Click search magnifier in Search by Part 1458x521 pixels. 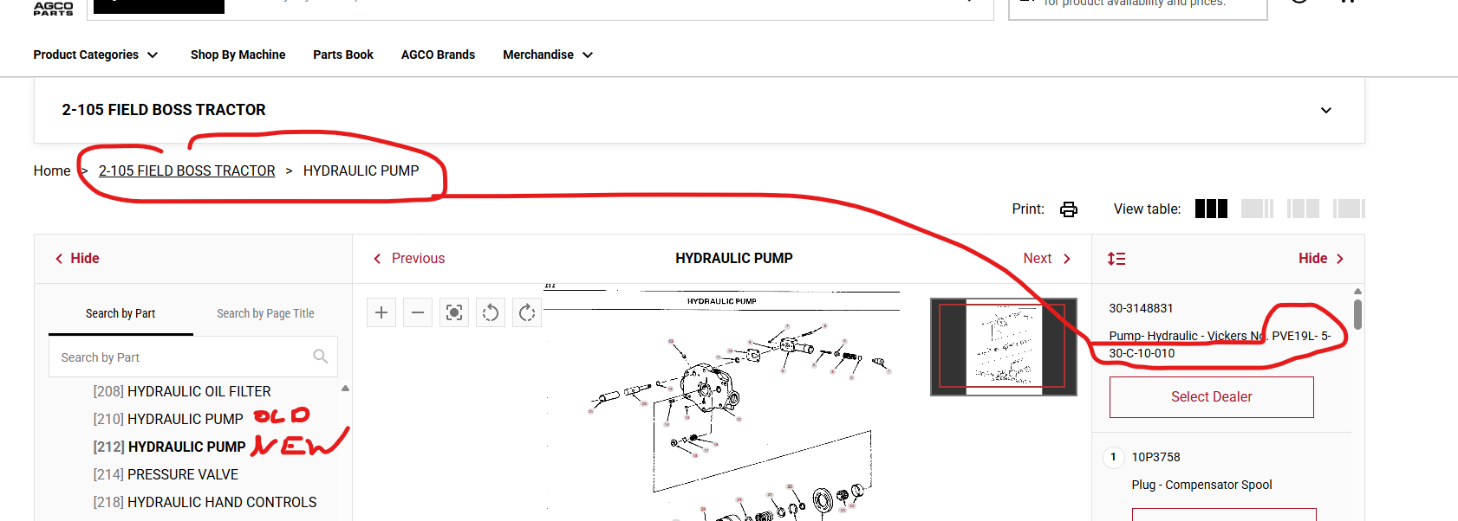(320, 357)
